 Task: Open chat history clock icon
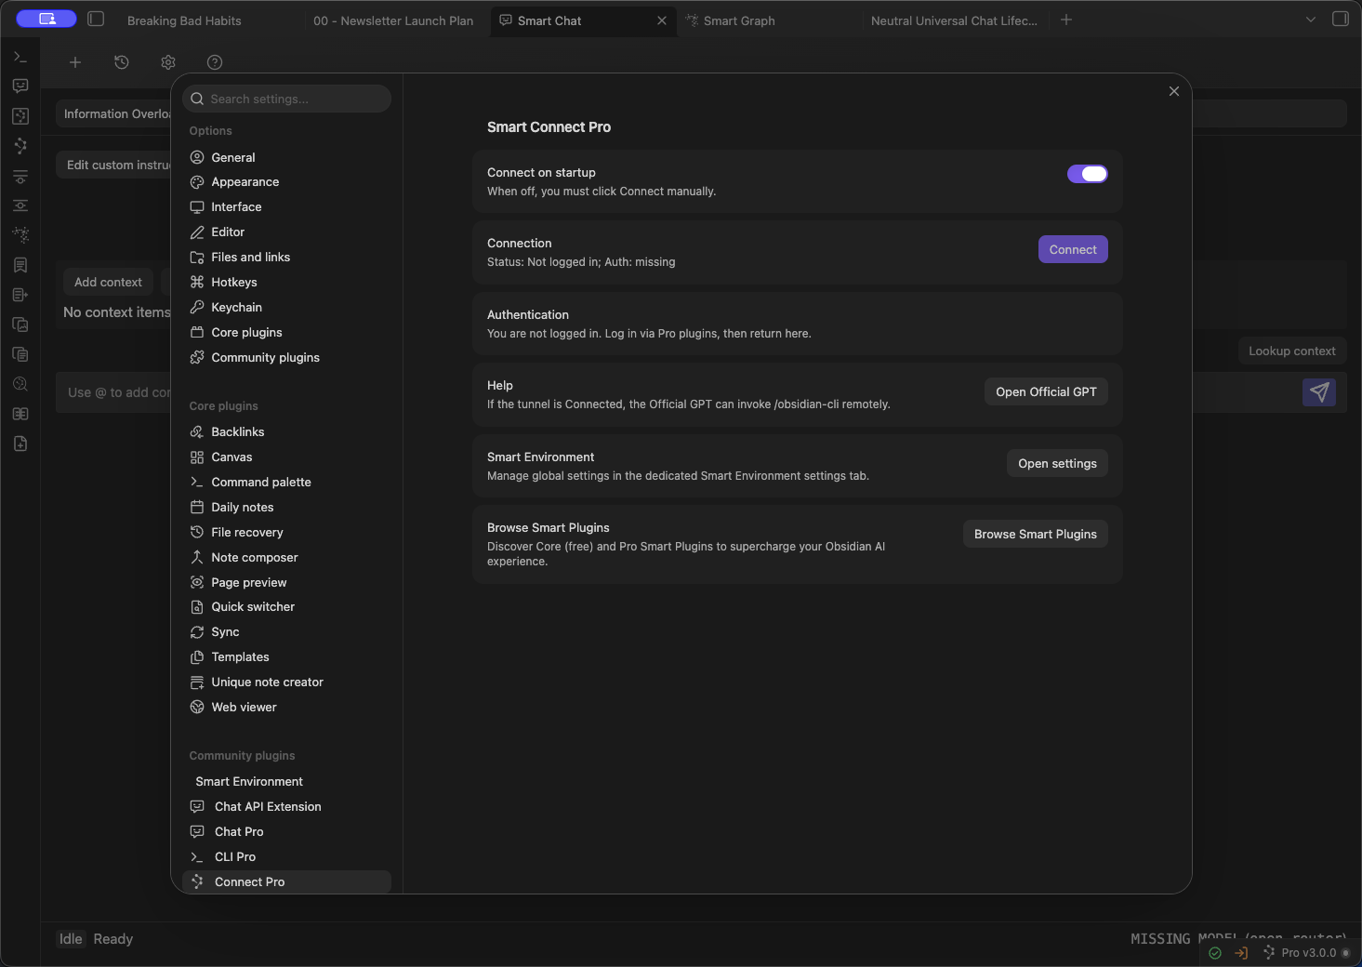pyautogui.click(x=122, y=62)
